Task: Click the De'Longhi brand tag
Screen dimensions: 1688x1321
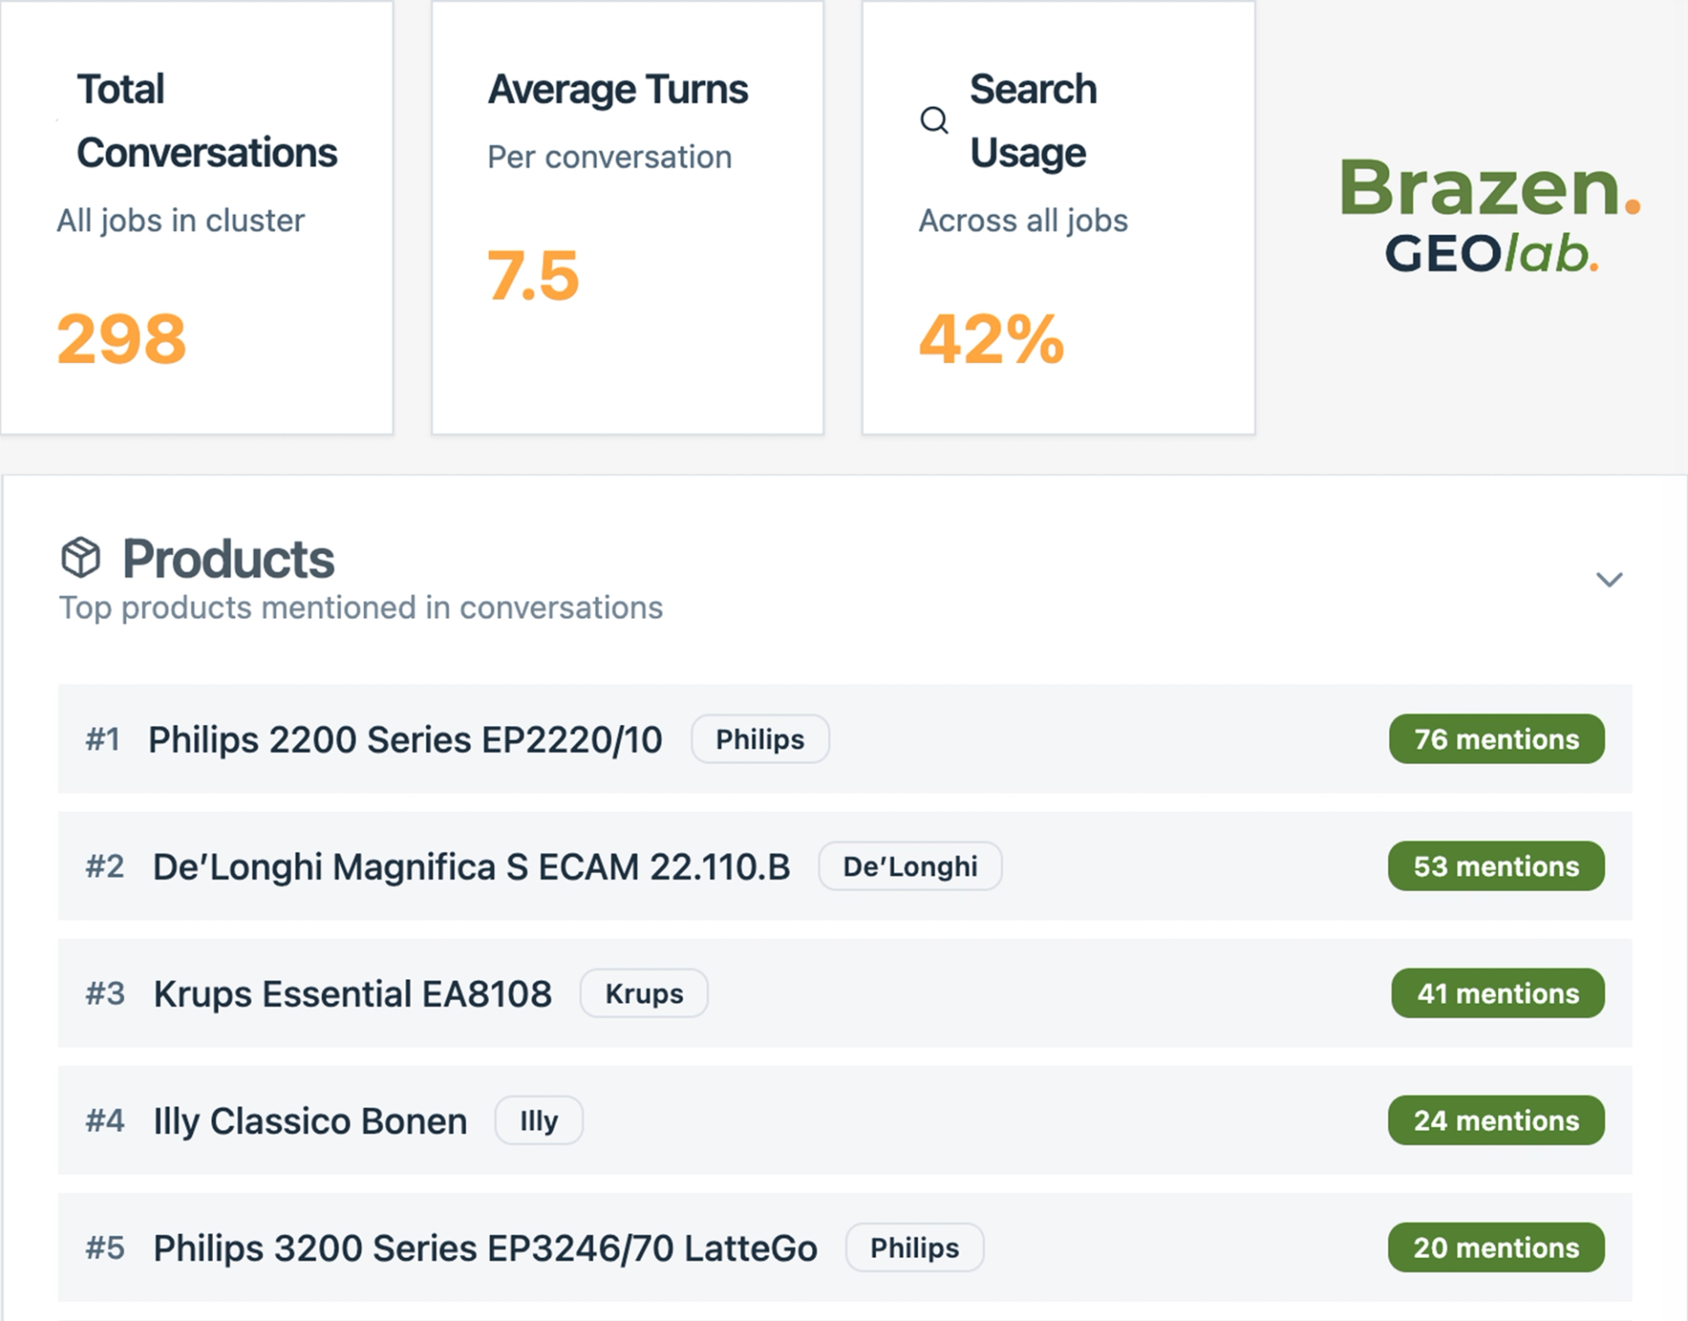Action: tap(910, 867)
